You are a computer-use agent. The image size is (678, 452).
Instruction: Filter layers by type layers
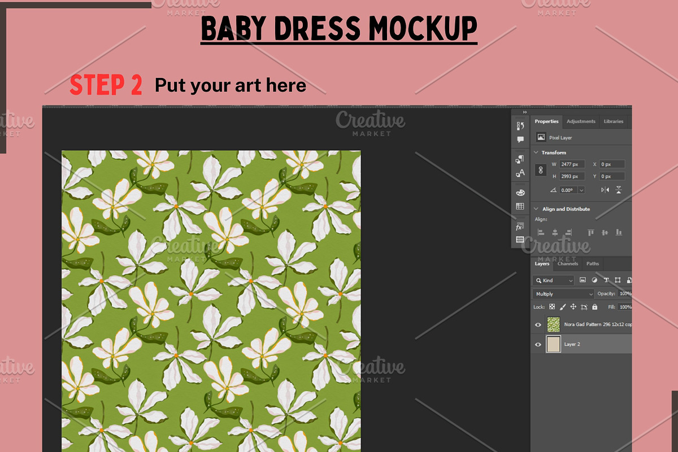(x=606, y=280)
